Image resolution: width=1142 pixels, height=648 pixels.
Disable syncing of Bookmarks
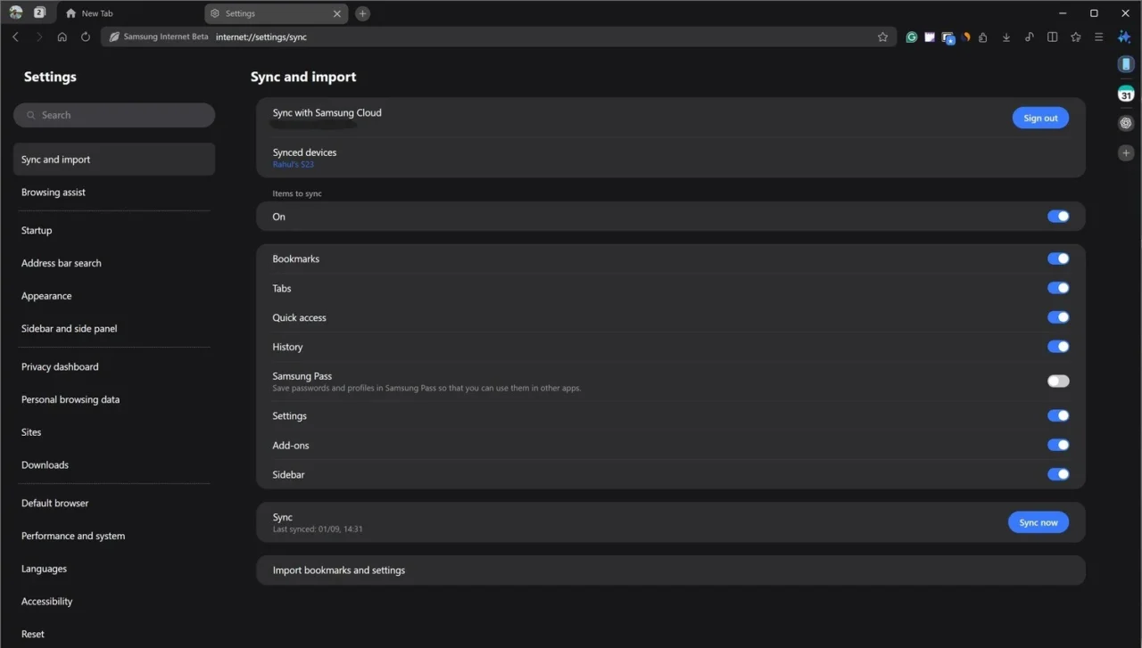[x=1058, y=258]
